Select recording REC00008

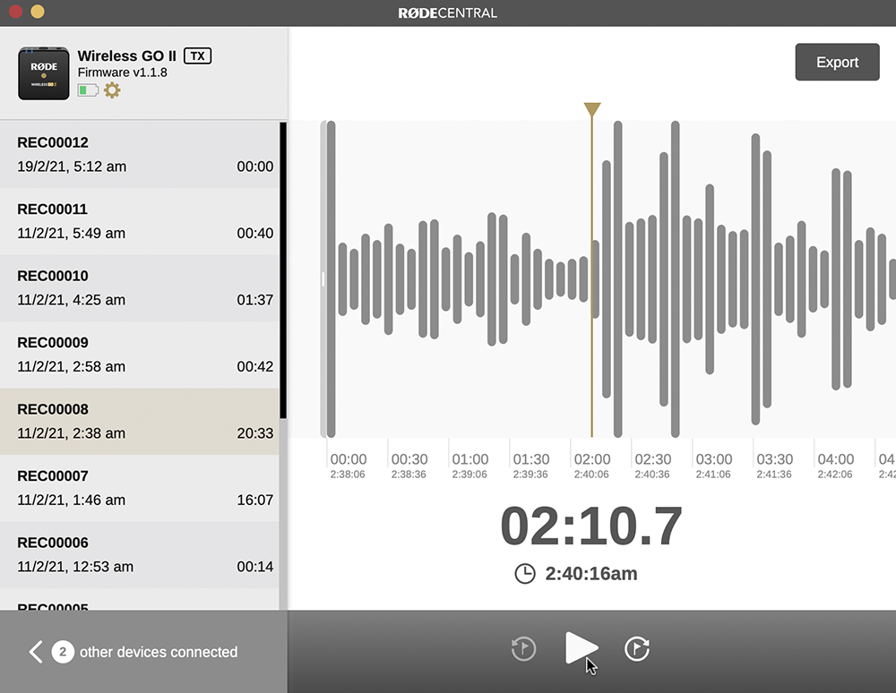pyautogui.click(x=140, y=422)
